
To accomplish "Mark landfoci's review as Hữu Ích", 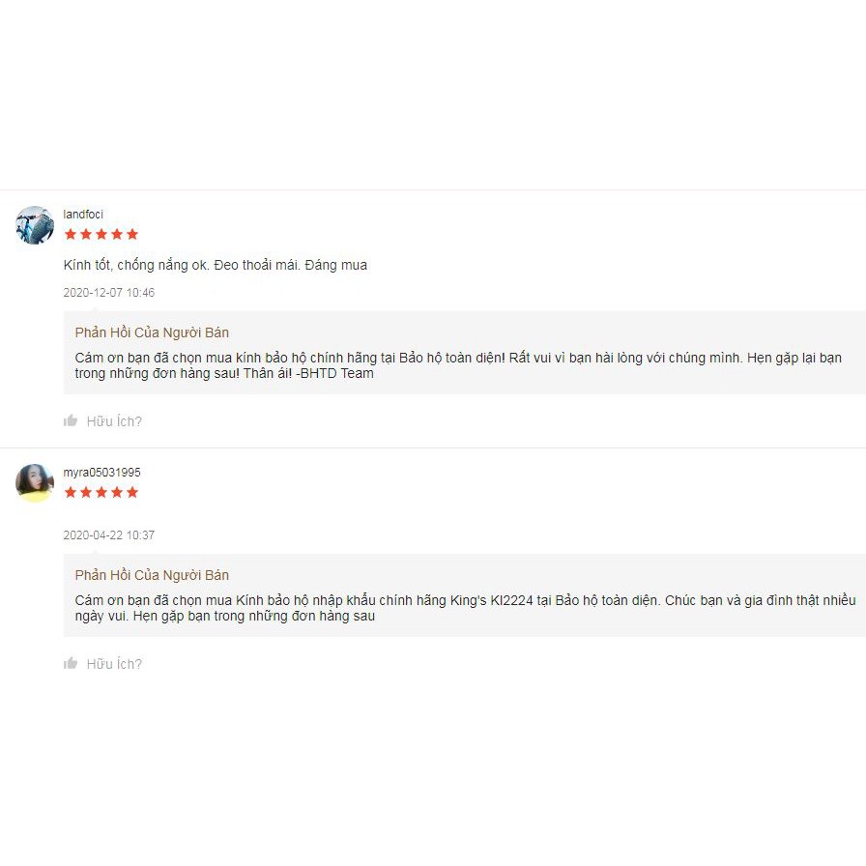I will (x=114, y=421).
